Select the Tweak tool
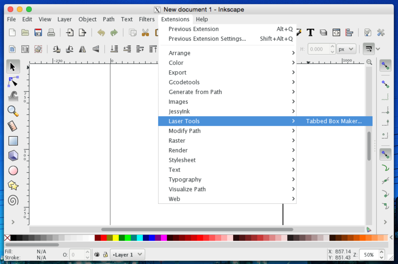 (13, 96)
